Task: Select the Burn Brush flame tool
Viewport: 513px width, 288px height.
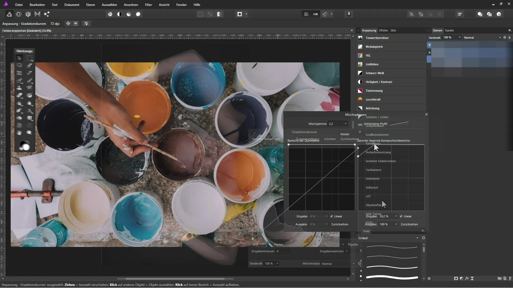Action: 19,103
